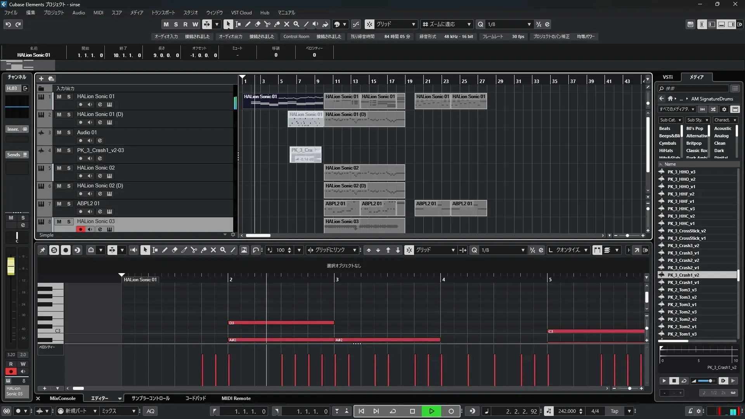745x419 pixels.
Task: Select the Scissors split tool in main toolbar
Action: point(267,24)
